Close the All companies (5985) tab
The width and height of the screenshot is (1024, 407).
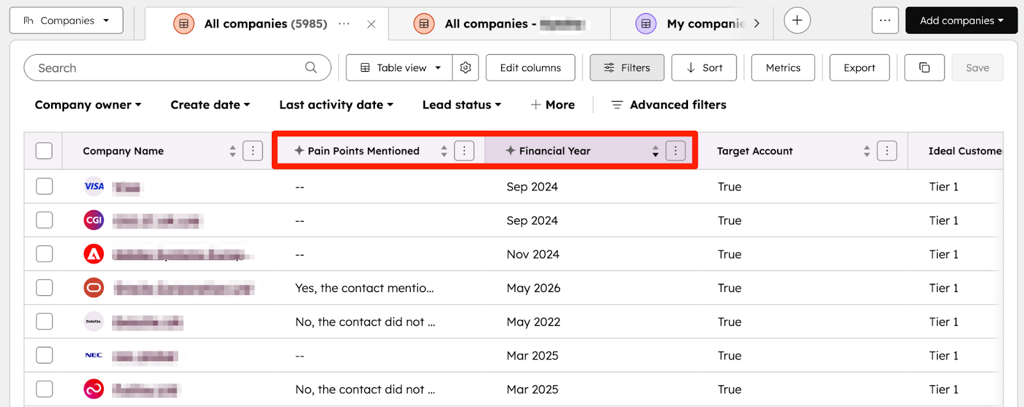tap(371, 24)
